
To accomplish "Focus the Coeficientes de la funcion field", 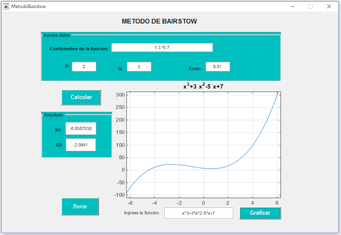I will (162, 47).
